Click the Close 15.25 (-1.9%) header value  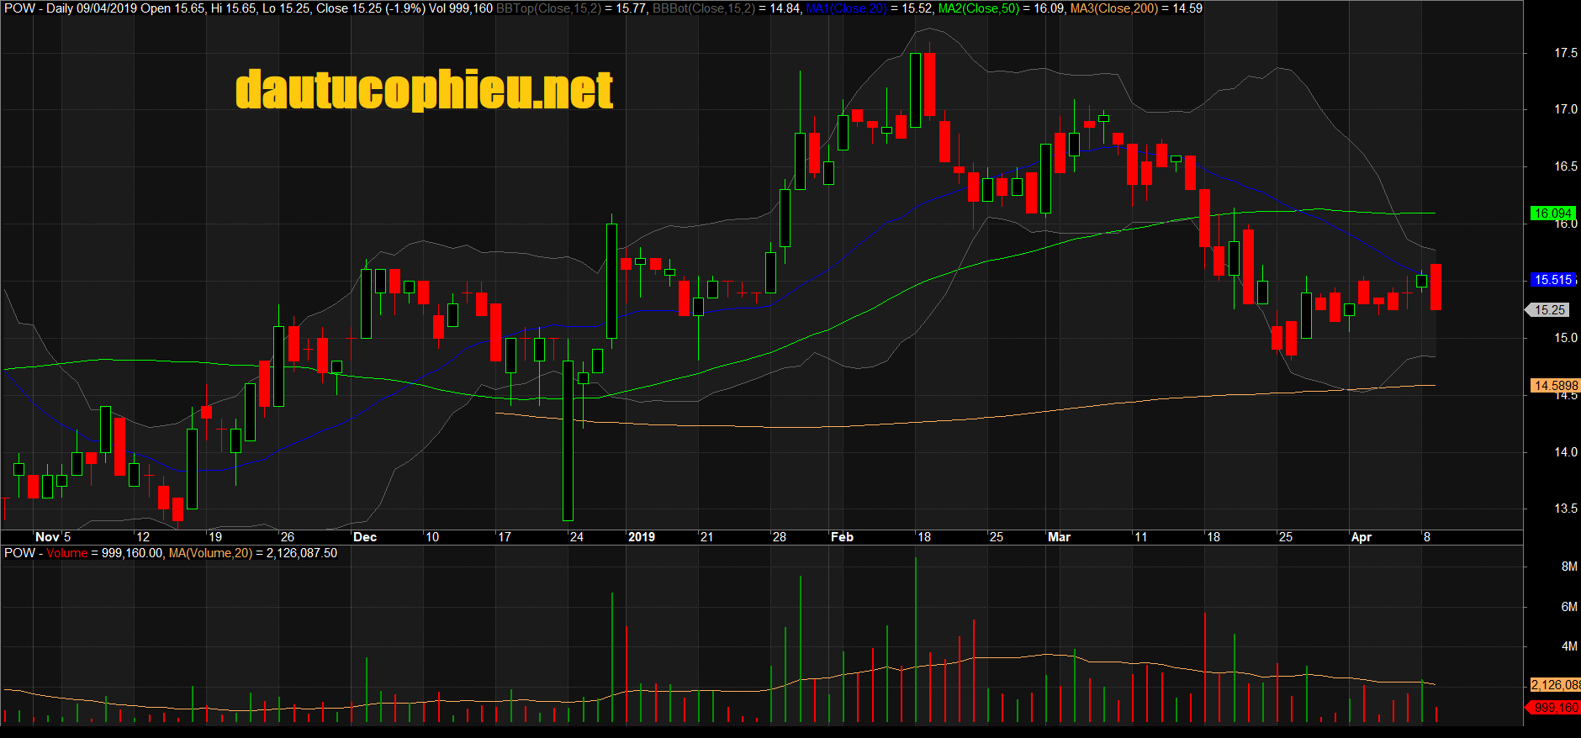(x=371, y=8)
